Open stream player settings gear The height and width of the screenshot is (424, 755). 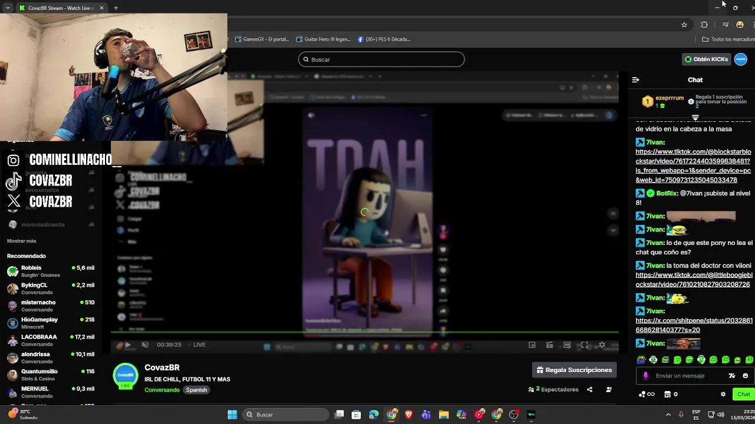tap(602, 344)
